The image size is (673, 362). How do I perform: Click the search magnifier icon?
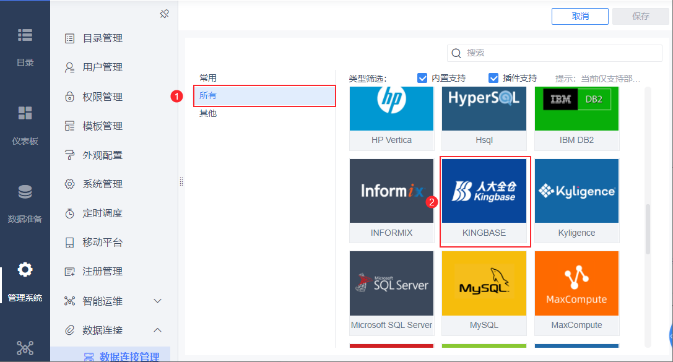(457, 53)
